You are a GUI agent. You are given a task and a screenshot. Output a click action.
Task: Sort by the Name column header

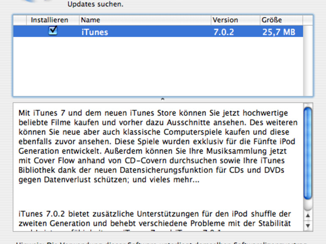[x=145, y=20]
